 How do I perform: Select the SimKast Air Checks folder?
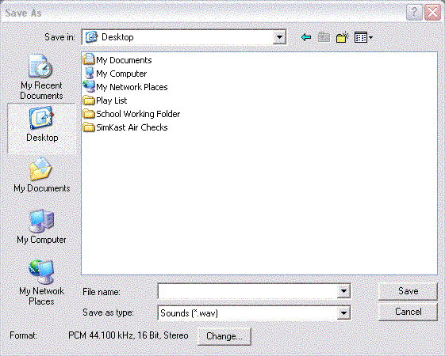(x=125, y=127)
